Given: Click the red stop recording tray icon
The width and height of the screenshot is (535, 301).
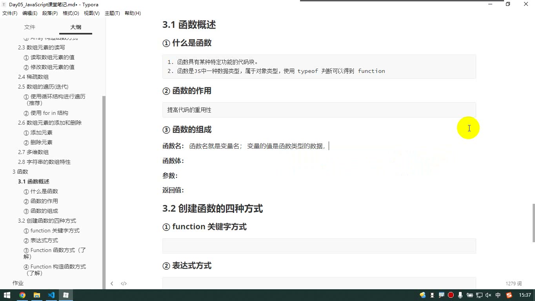Looking at the screenshot, I should 451,295.
